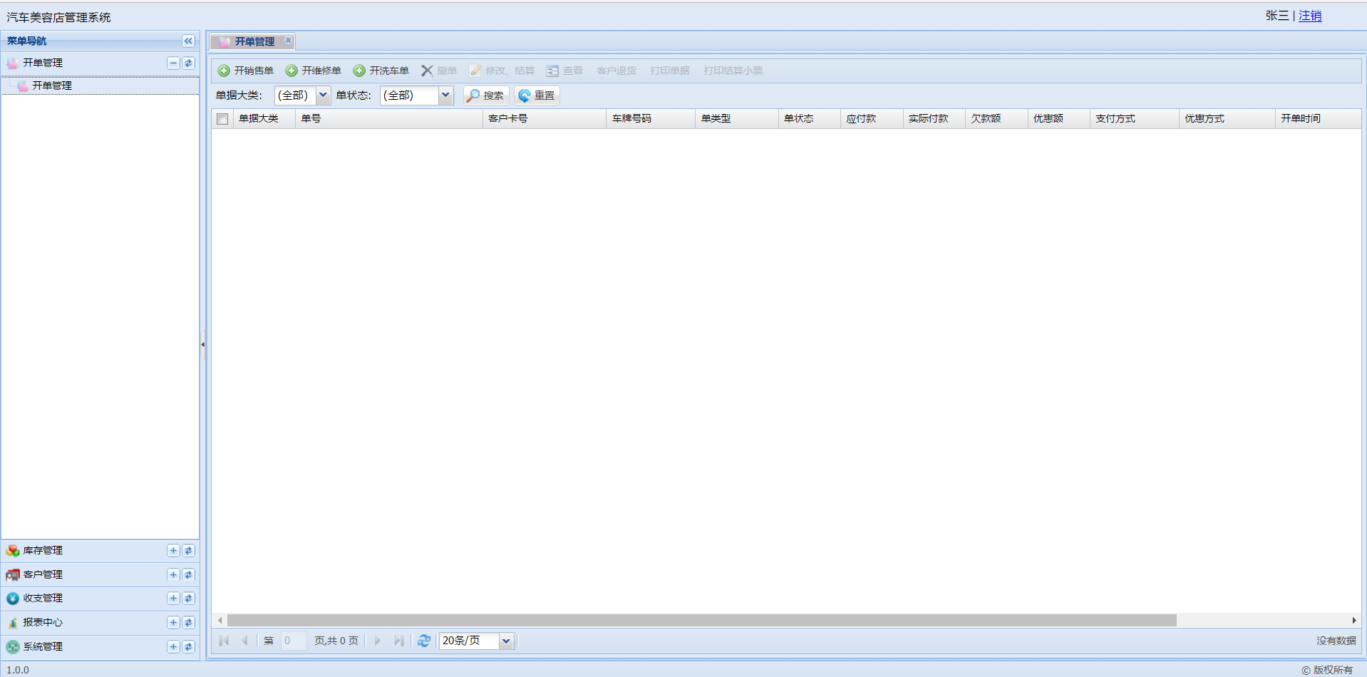Sort by 单状态 column header
1367x677 pixels.
pos(810,119)
